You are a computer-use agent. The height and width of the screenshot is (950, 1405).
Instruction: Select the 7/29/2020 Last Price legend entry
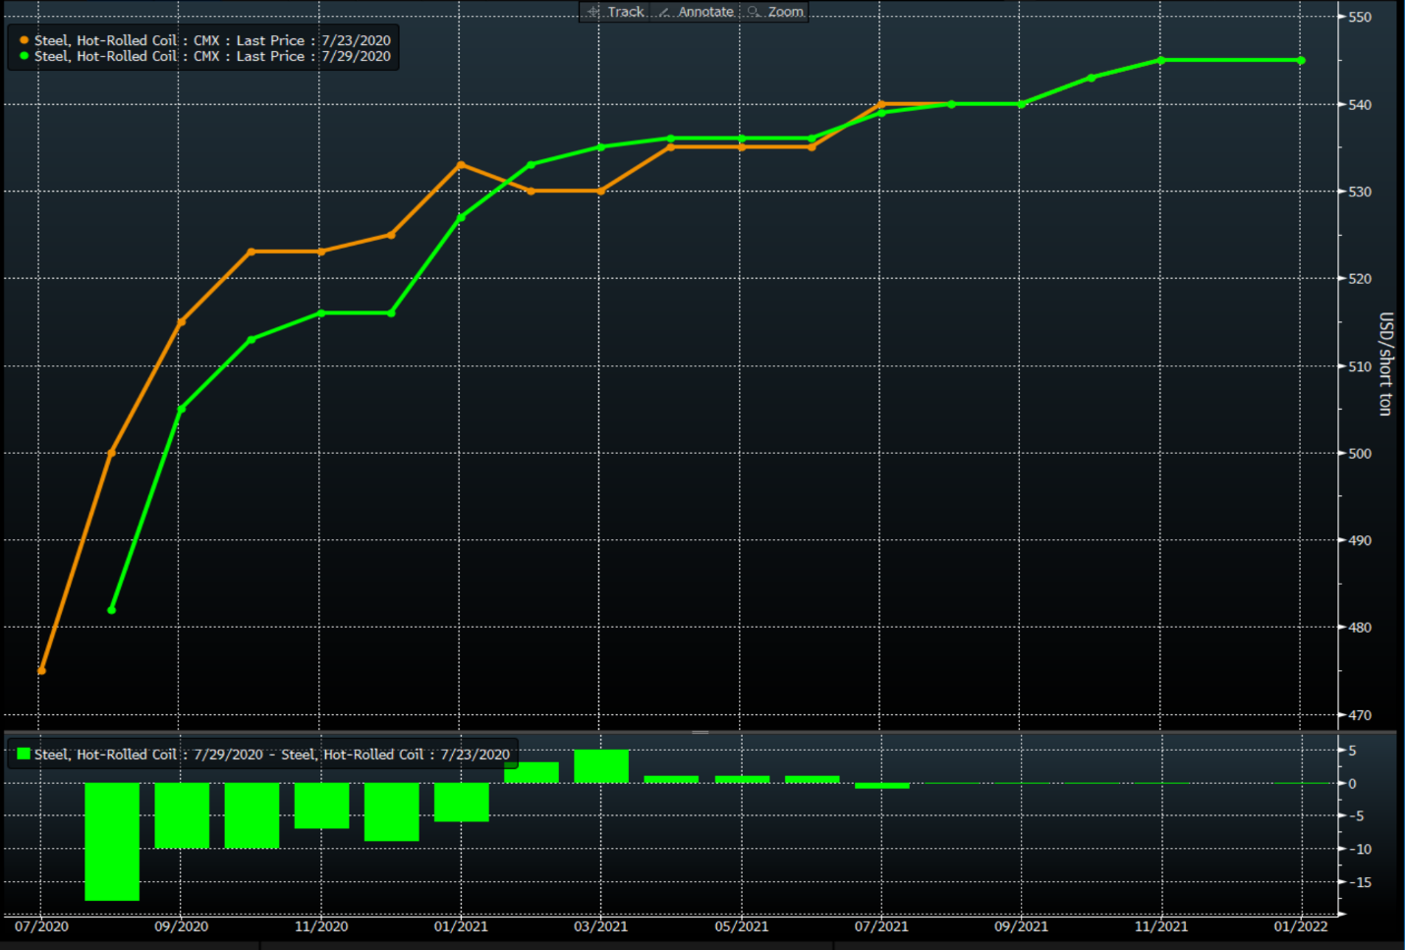click(x=212, y=56)
